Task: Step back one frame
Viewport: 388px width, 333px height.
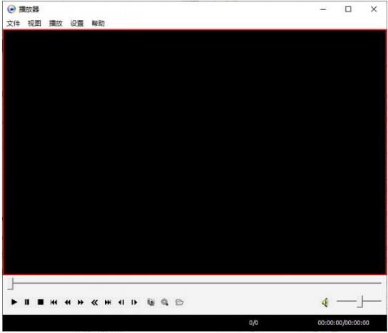Action: tap(121, 302)
